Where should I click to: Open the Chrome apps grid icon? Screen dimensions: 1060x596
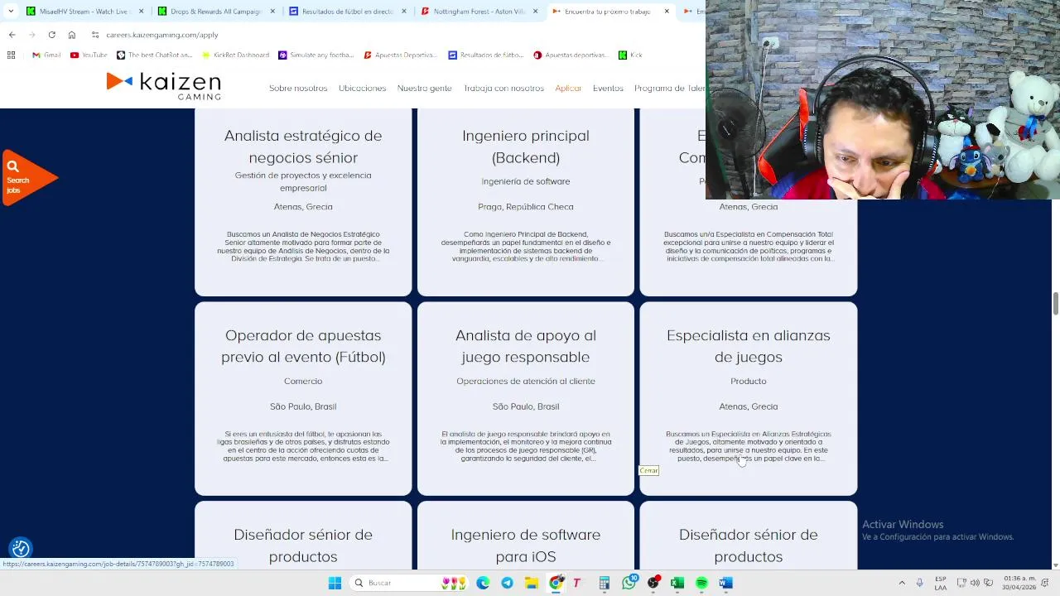point(11,55)
